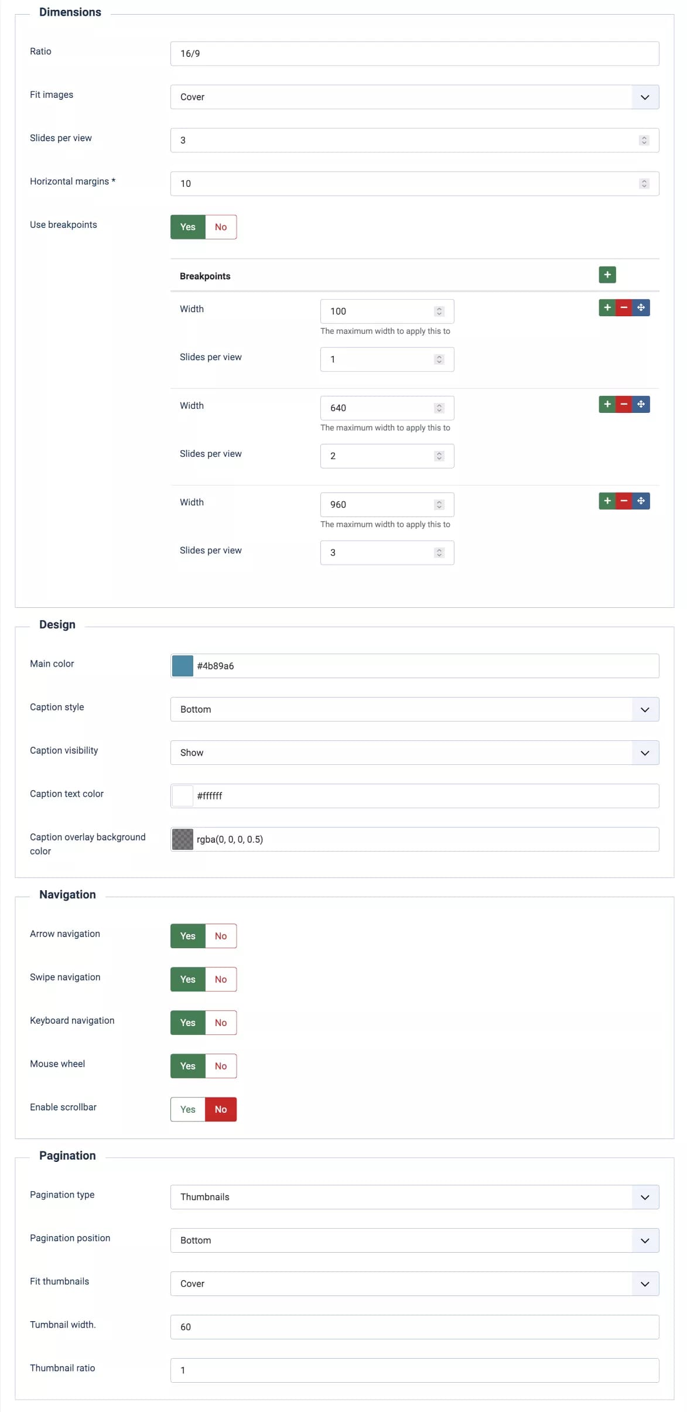Click the move handle of the 960 breakpoint
Viewport: 687px width, 1412px height.
click(641, 501)
